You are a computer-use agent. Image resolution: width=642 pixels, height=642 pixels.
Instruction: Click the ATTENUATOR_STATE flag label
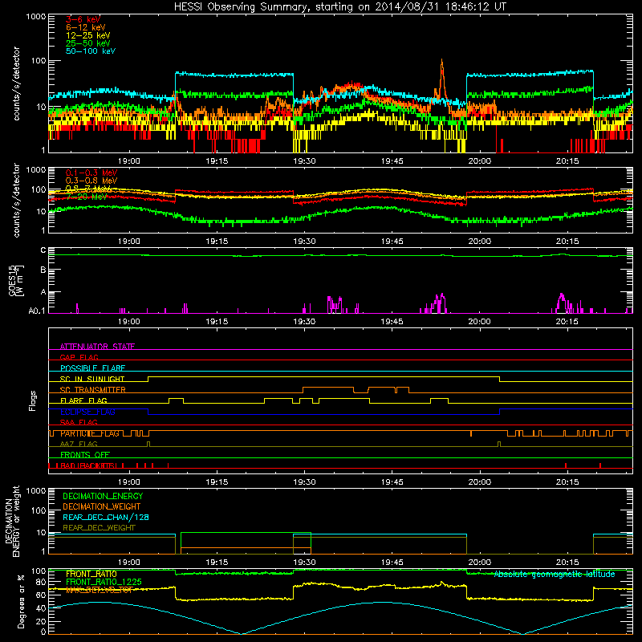pos(97,347)
